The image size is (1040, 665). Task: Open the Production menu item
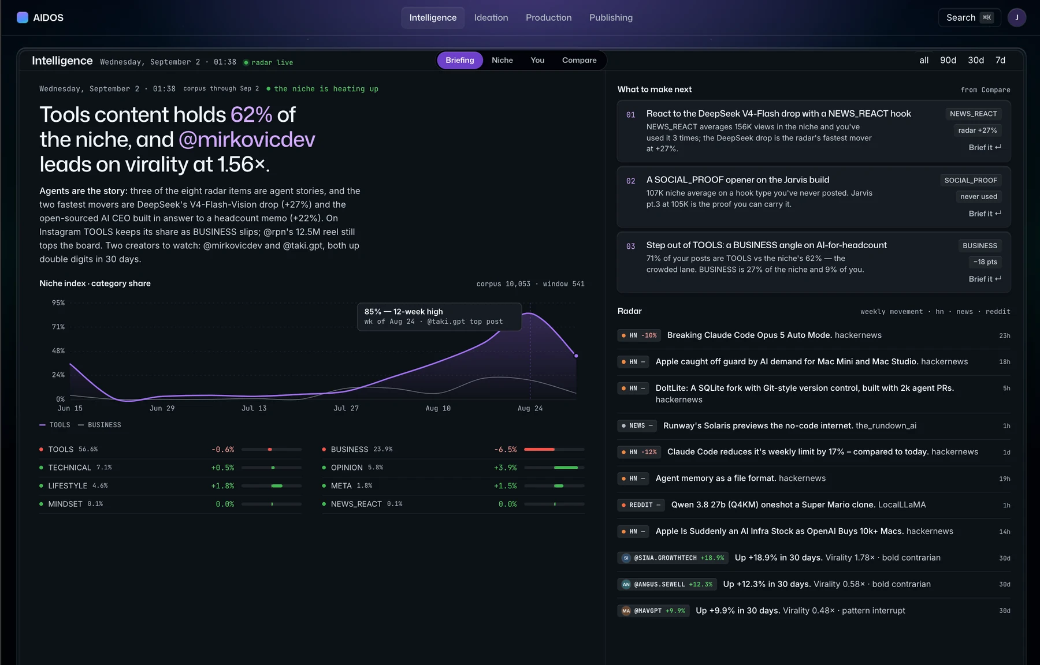pos(548,17)
